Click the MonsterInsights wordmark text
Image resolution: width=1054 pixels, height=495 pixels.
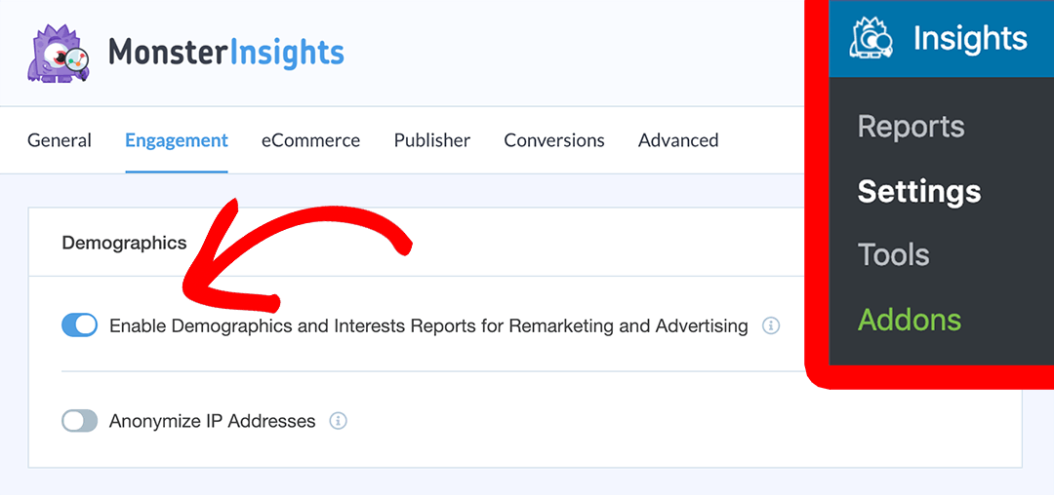click(x=226, y=52)
